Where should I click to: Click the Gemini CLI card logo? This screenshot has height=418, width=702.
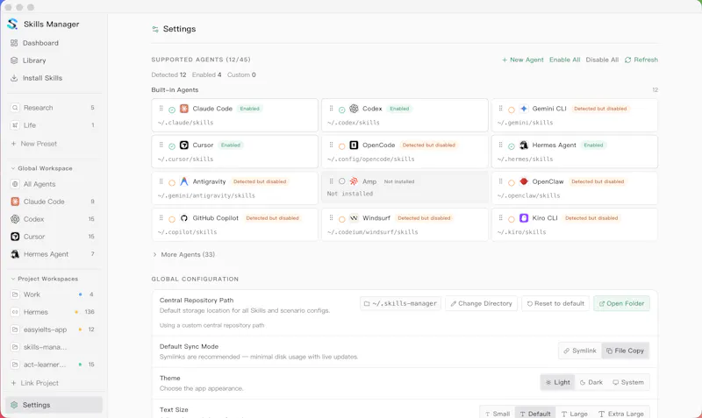pos(524,109)
